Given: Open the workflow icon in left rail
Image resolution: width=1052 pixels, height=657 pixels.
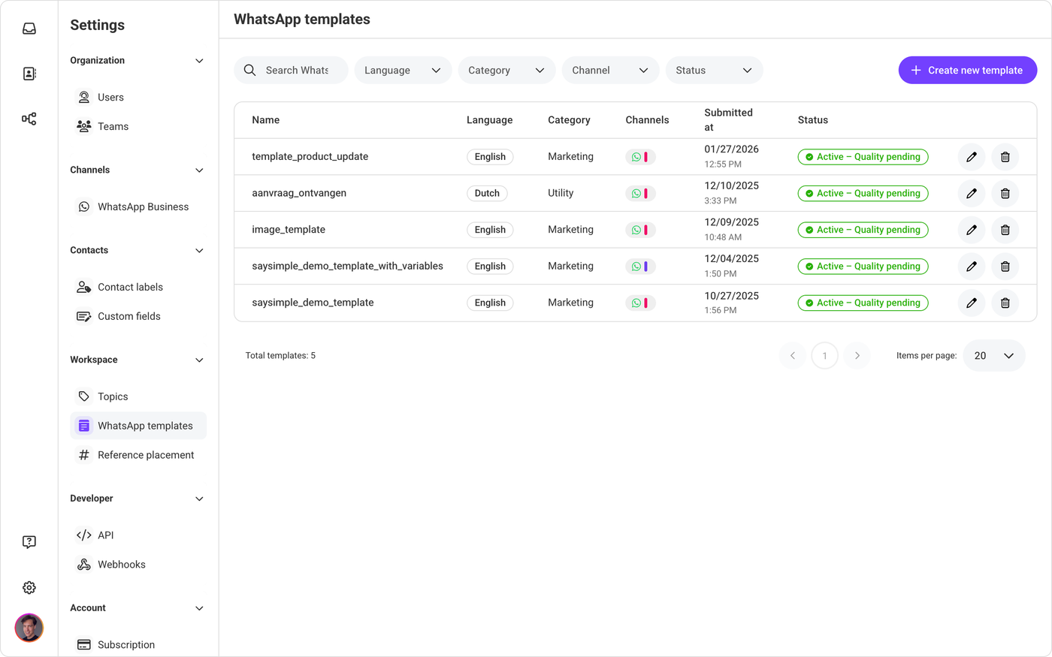Looking at the screenshot, I should (x=29, y=119).
